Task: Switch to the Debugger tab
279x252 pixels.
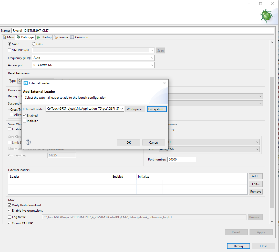Action: tap(26, 37)
